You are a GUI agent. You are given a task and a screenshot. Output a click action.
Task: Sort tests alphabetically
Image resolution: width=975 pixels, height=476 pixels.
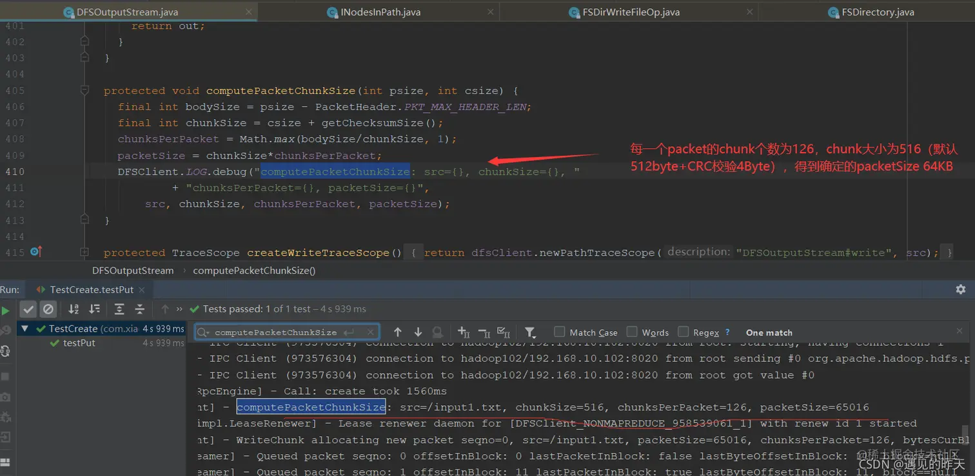(74, 309)
